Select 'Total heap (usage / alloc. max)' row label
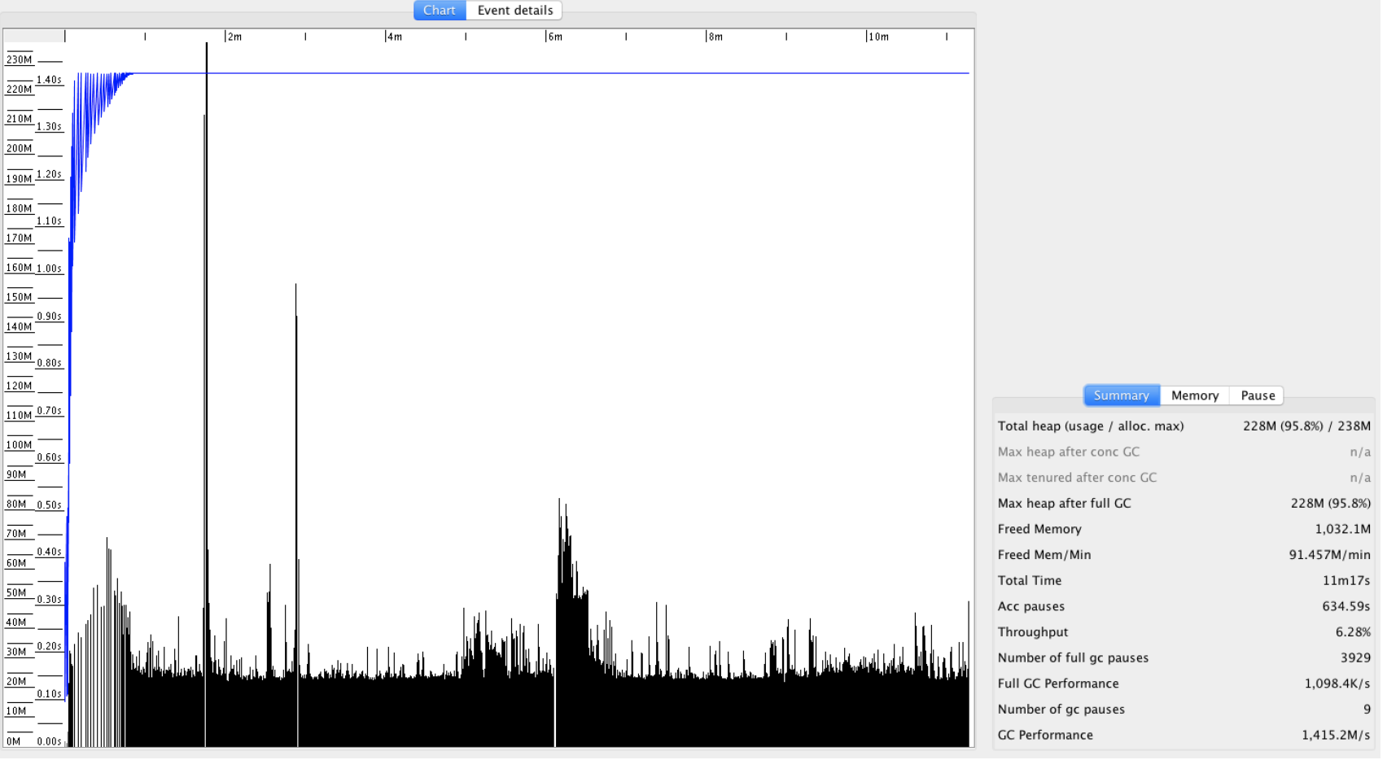 tap(1091, 426)
